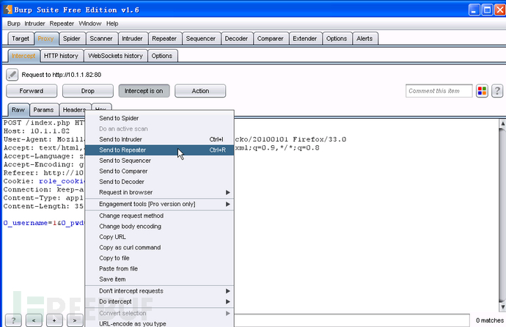Select the Raw request view tab
Viewport: 506px width, 327px height.
point(18,110)
